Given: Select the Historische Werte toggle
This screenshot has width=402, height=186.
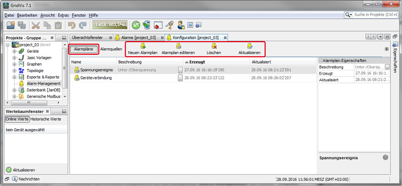Looking at the screenshot, I should 46,119.
